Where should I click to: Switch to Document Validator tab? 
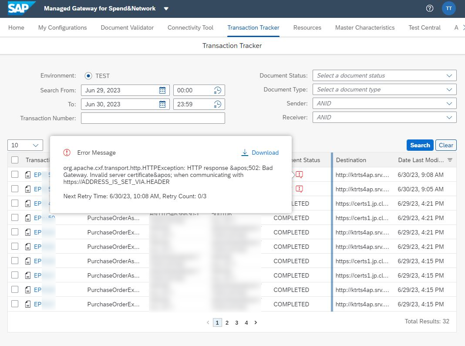127,27
